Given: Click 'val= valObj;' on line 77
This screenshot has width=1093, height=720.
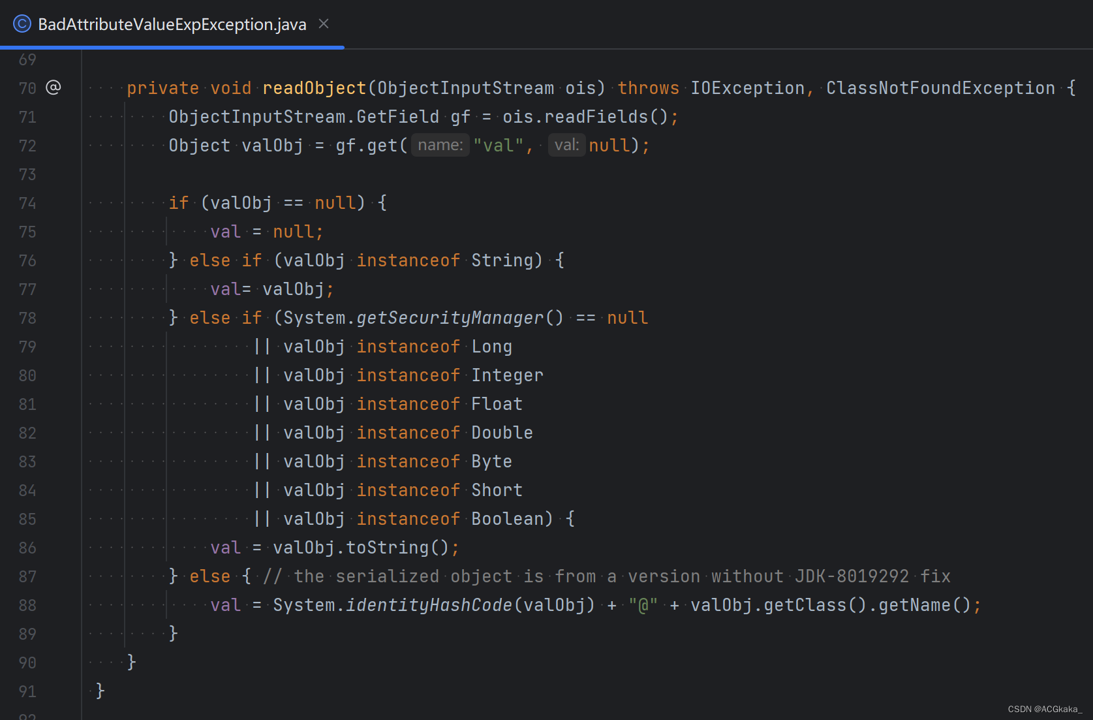Looking at the screenshot, I should coord(272,289).
